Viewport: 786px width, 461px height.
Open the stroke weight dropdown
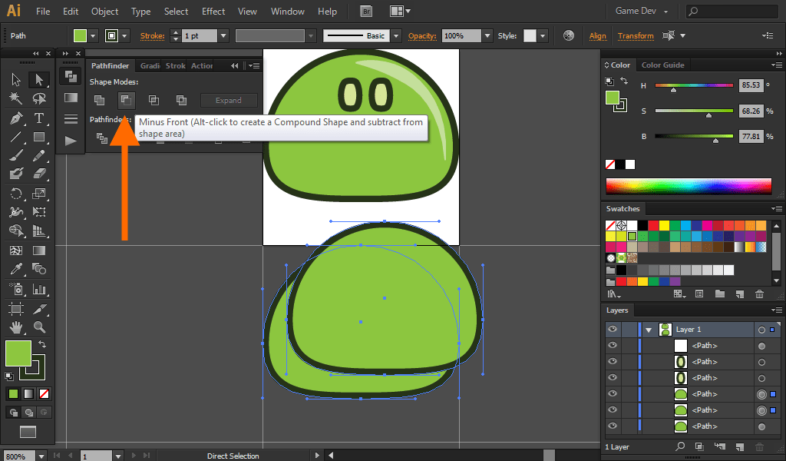[223, 36]
